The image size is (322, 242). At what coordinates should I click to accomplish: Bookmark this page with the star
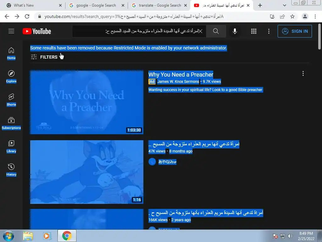[x=292, y=16]
